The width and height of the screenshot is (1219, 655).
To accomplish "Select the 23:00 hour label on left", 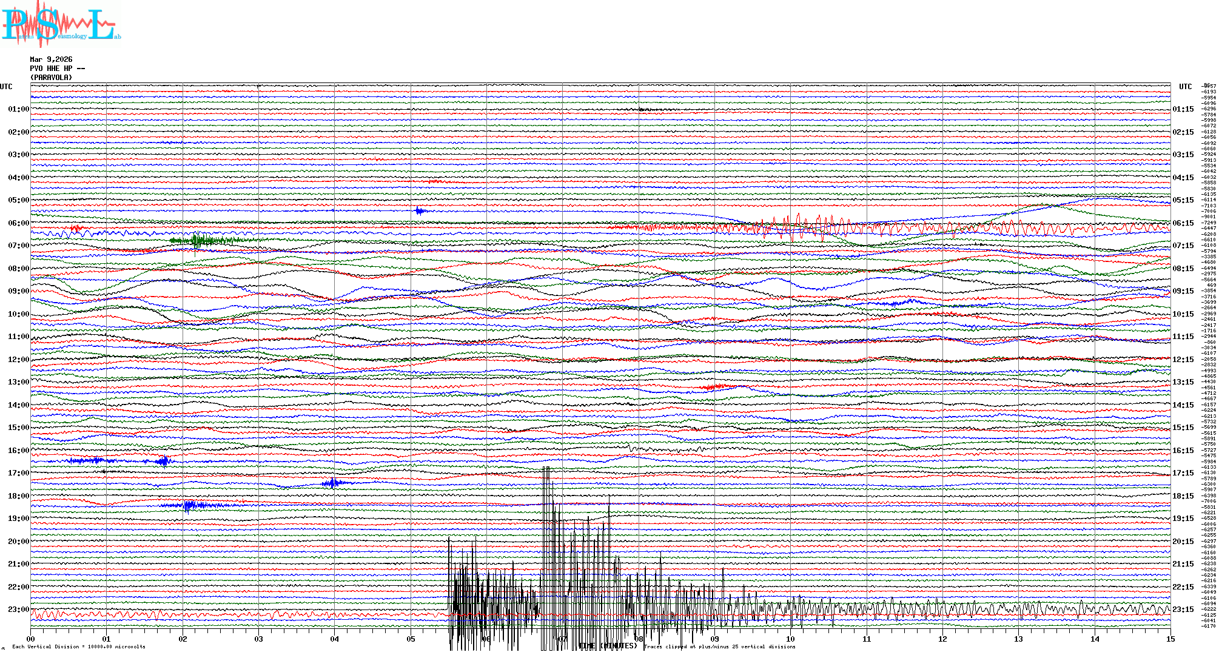I will pyautogui.click(x=18, y=610).
